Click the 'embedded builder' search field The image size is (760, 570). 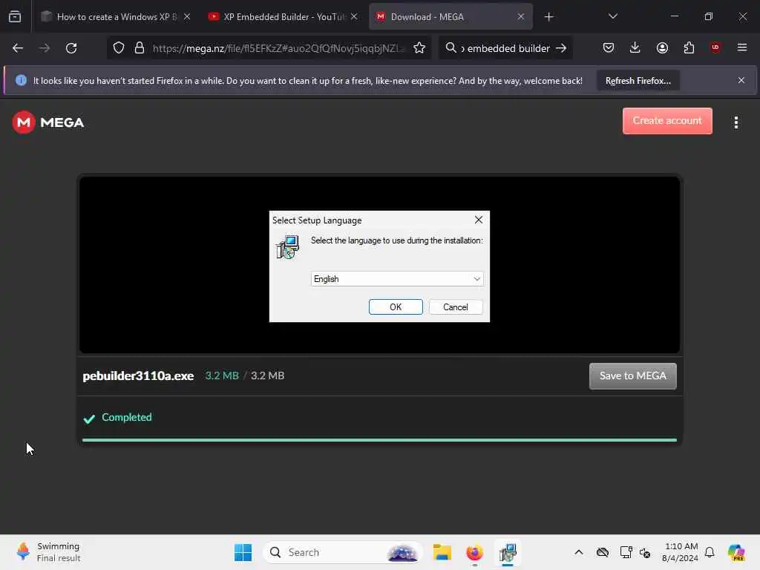[505, 48]
